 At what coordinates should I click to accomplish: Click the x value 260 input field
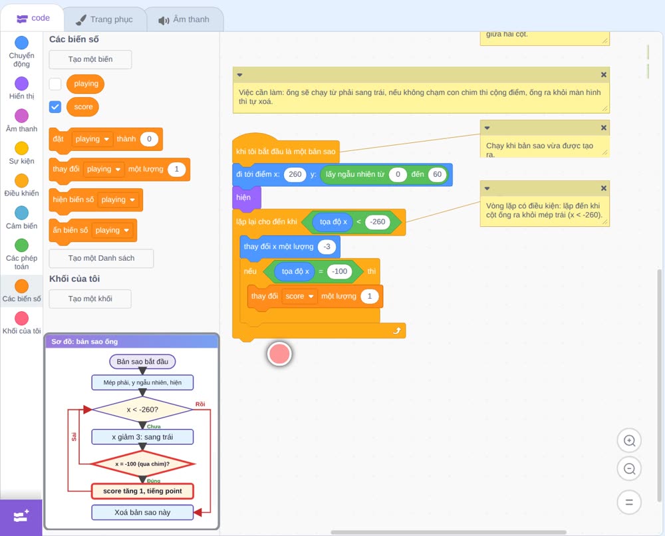pos(295,174)
